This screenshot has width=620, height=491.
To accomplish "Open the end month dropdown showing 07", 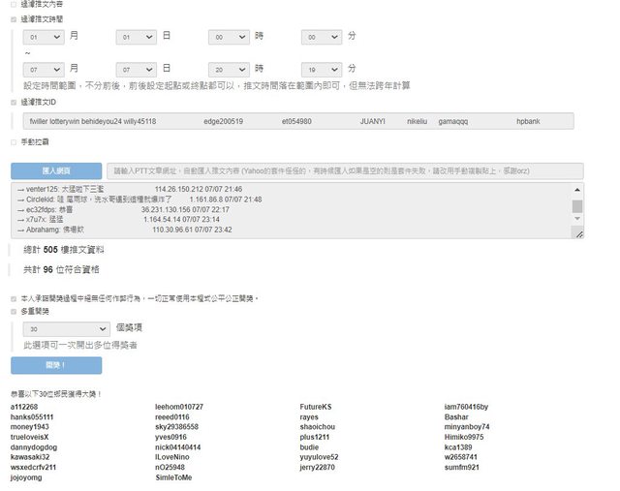I will [x=44, y=70].
